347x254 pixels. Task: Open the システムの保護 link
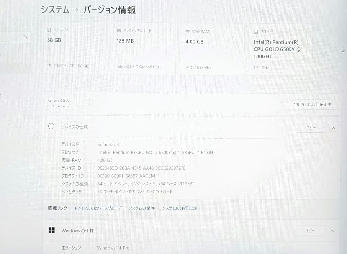(x=141, y=208)
